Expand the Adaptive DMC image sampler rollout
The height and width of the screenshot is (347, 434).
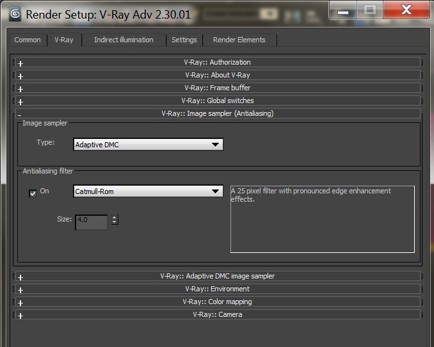point(218,276)
